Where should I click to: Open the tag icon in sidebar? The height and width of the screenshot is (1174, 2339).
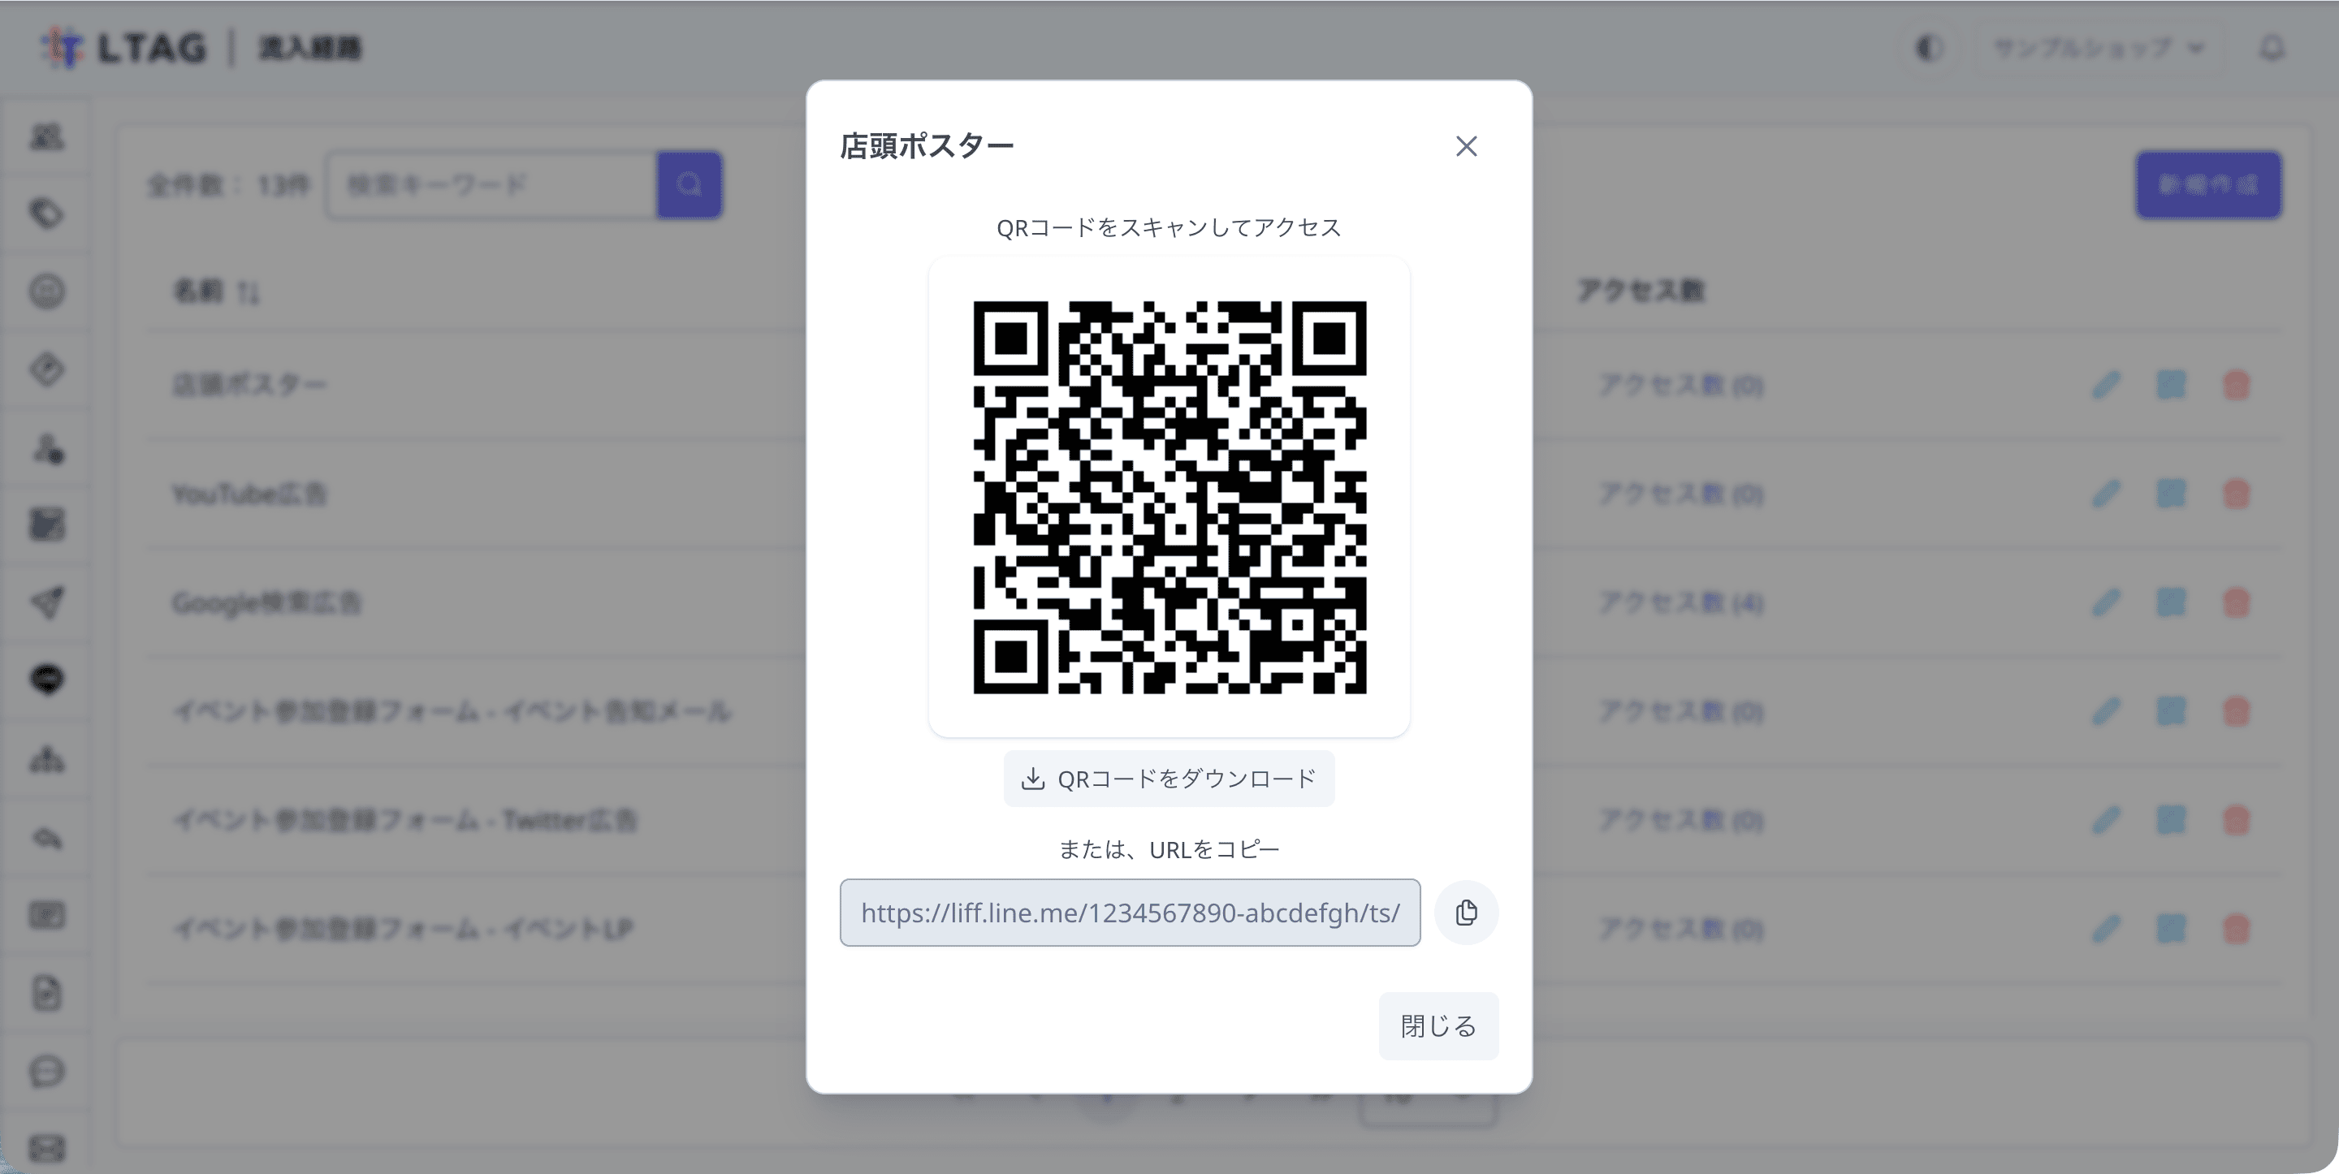click(47, 214)
